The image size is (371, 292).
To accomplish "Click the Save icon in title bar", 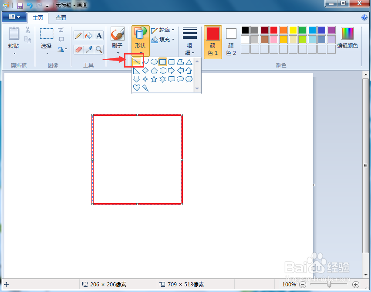I will coord(20,5).
